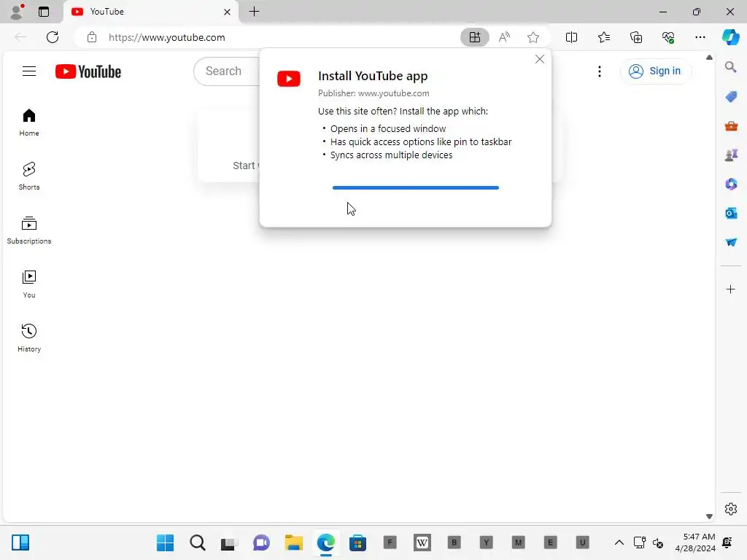Go to Home in YouTube sidebar
Screen dimensions: 747x560
(29, 122)
